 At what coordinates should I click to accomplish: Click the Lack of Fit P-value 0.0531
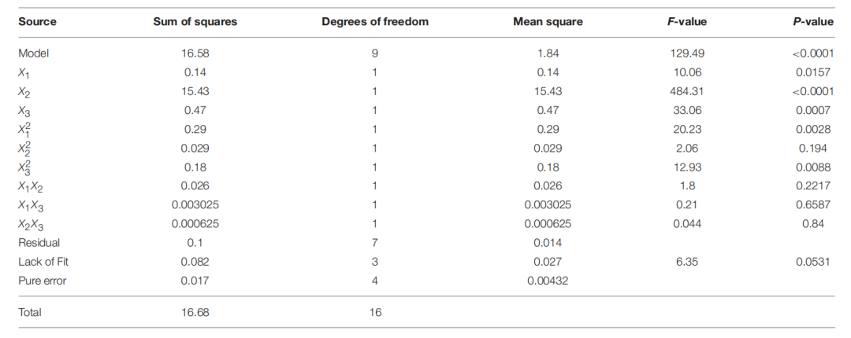point(813,262)
